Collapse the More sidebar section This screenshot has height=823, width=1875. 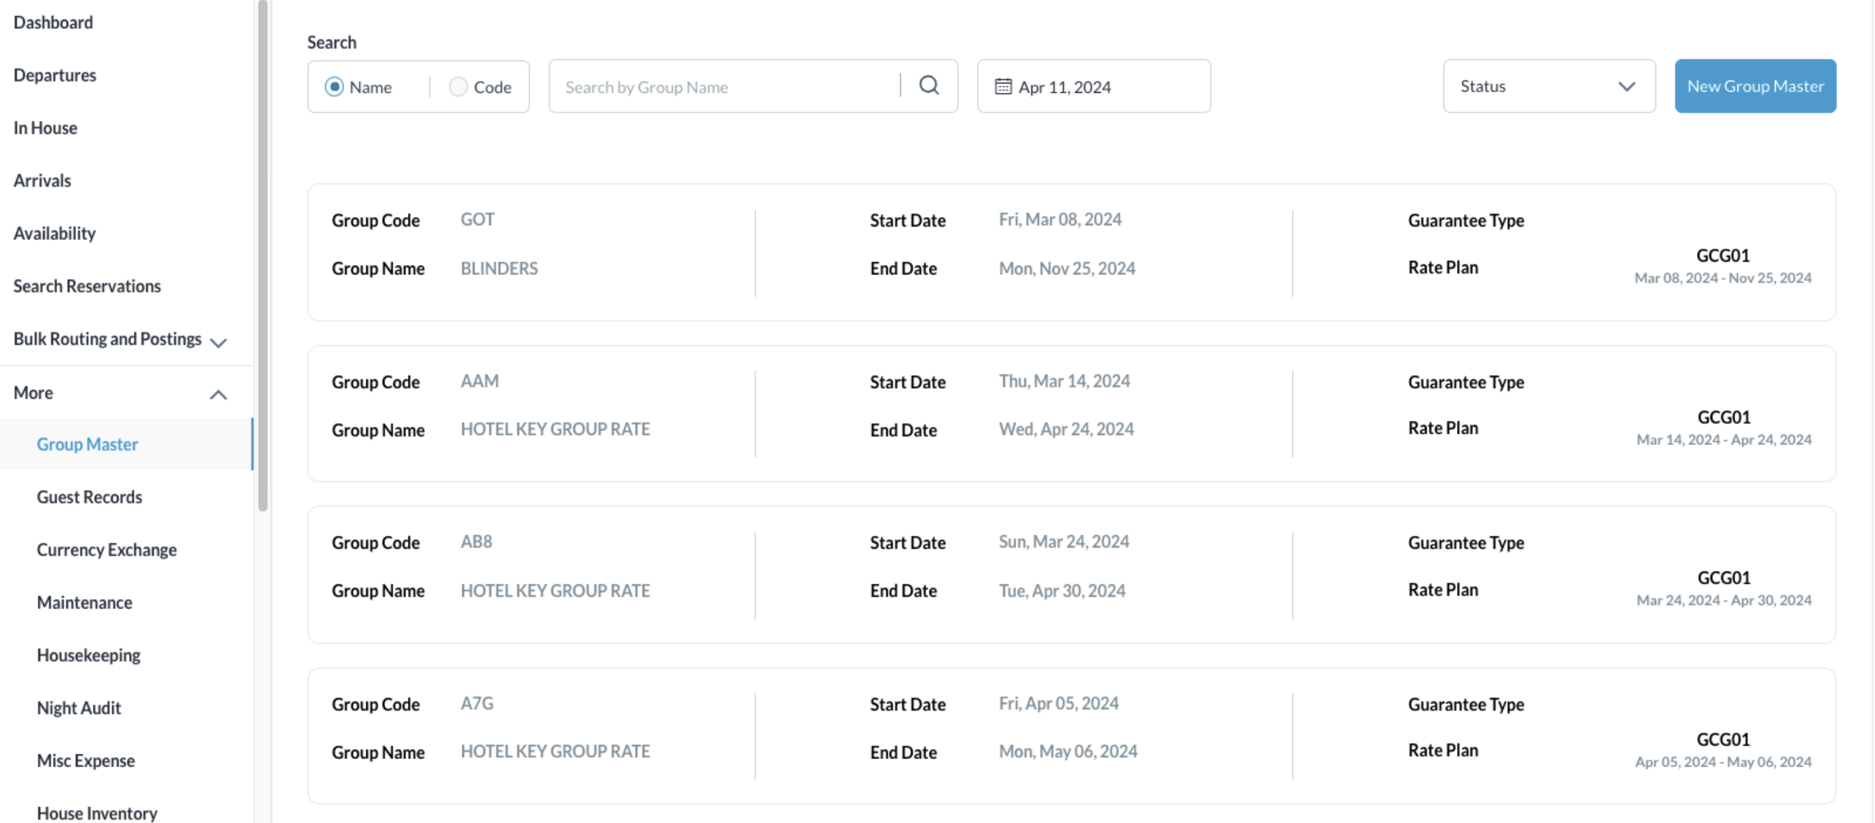(x=218, y=394)
